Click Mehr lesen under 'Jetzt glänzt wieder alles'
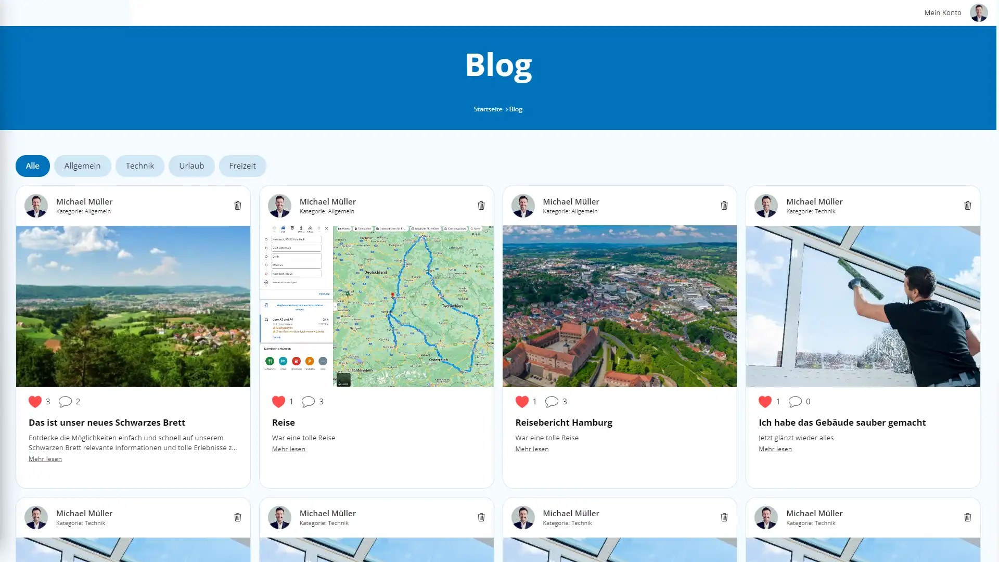The height and width of the screenshot is (562, 999). point(775,449)
